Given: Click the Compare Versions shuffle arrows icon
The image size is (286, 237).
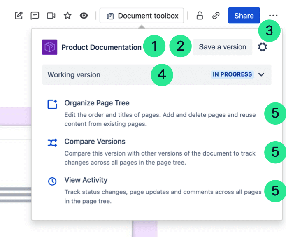Looking at the screenshot, I should point(52,143).
